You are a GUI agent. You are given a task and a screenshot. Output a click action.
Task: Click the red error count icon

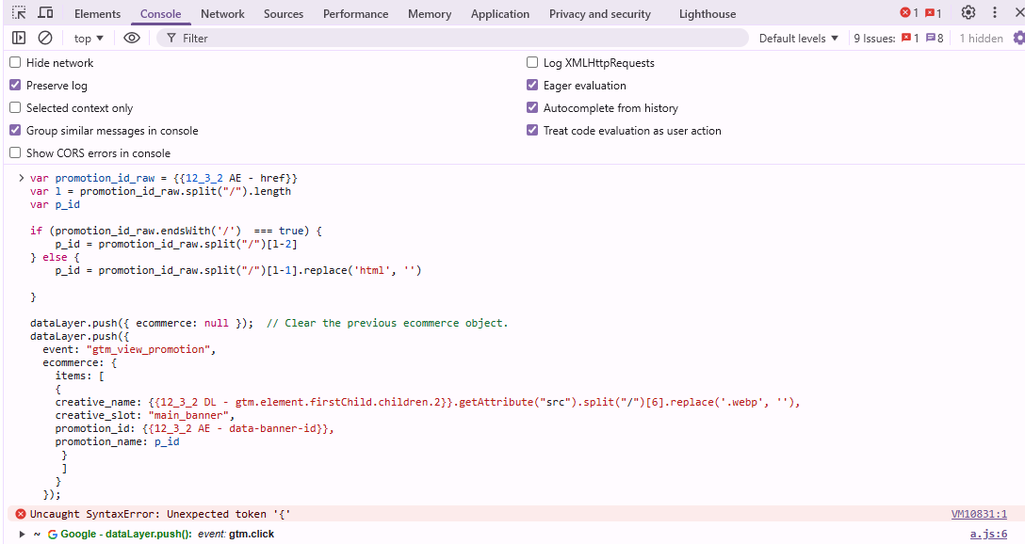908,13
